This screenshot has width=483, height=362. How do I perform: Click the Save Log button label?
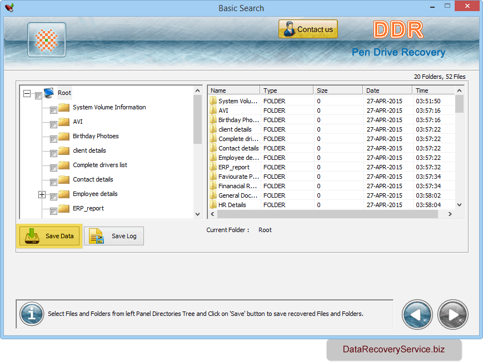pyautogui.click(x=124, y=236)
